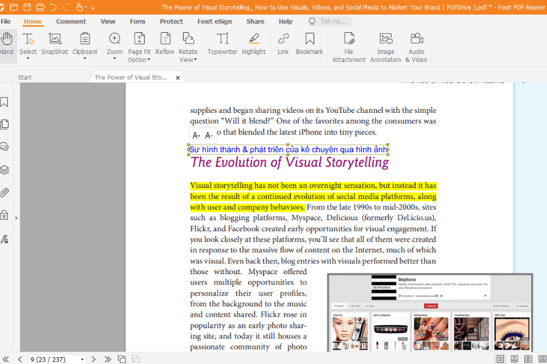Activate the Highlight tool
Screen dimensions: 547x364
[253, 44]
